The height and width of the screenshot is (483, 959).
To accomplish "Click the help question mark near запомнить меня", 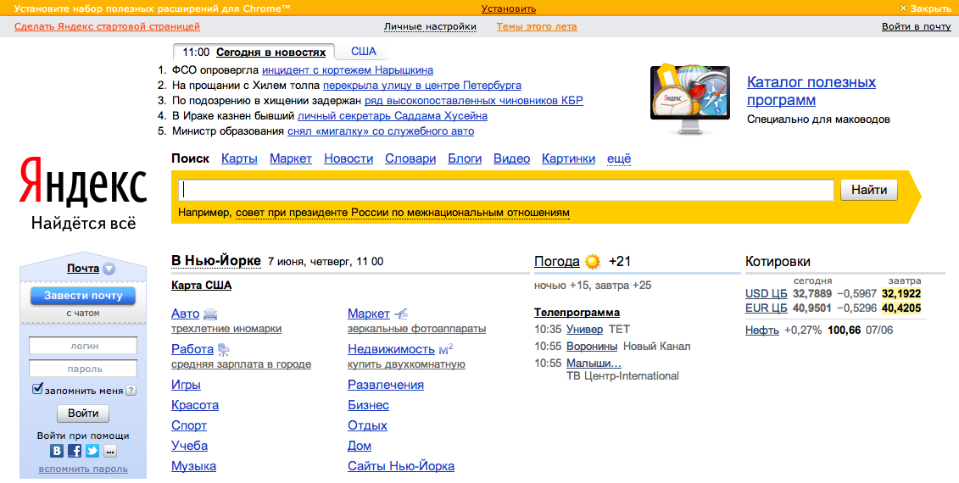I will tap(131, 391).
